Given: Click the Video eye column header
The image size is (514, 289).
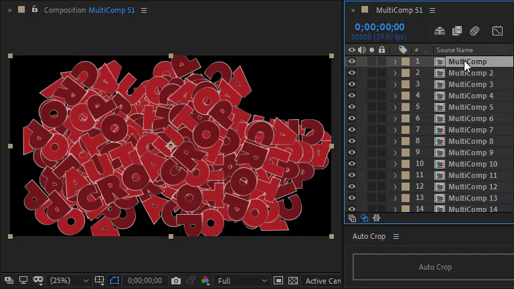Looking at the screenshot, I should coord(352,50).
